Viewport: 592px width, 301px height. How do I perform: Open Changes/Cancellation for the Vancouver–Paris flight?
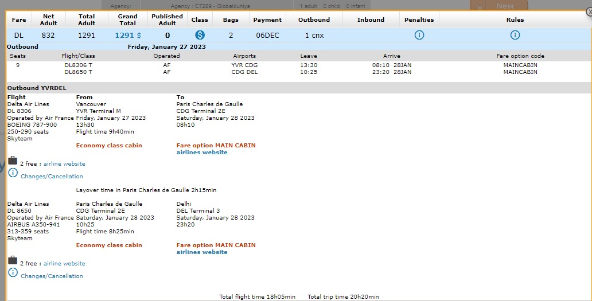coord(52,177)
